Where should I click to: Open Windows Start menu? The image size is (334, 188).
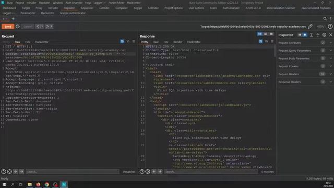point(4,184)
